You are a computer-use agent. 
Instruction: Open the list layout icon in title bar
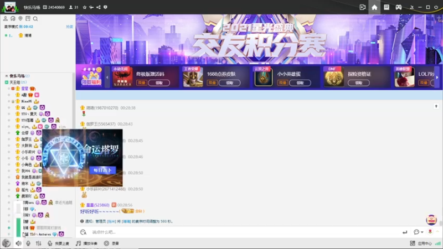(386, 7)
